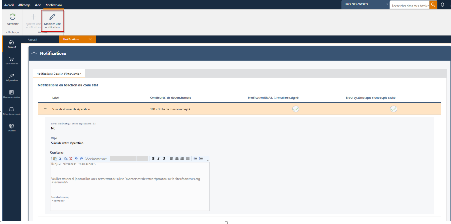
Task: Collapse the Notifications panel chevron
Action: point(34,53)
